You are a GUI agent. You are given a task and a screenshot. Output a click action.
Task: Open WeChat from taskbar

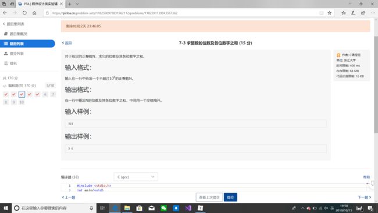coord(163,208)
